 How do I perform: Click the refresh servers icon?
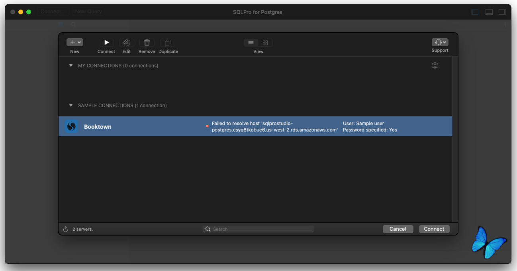pos(66,229)
